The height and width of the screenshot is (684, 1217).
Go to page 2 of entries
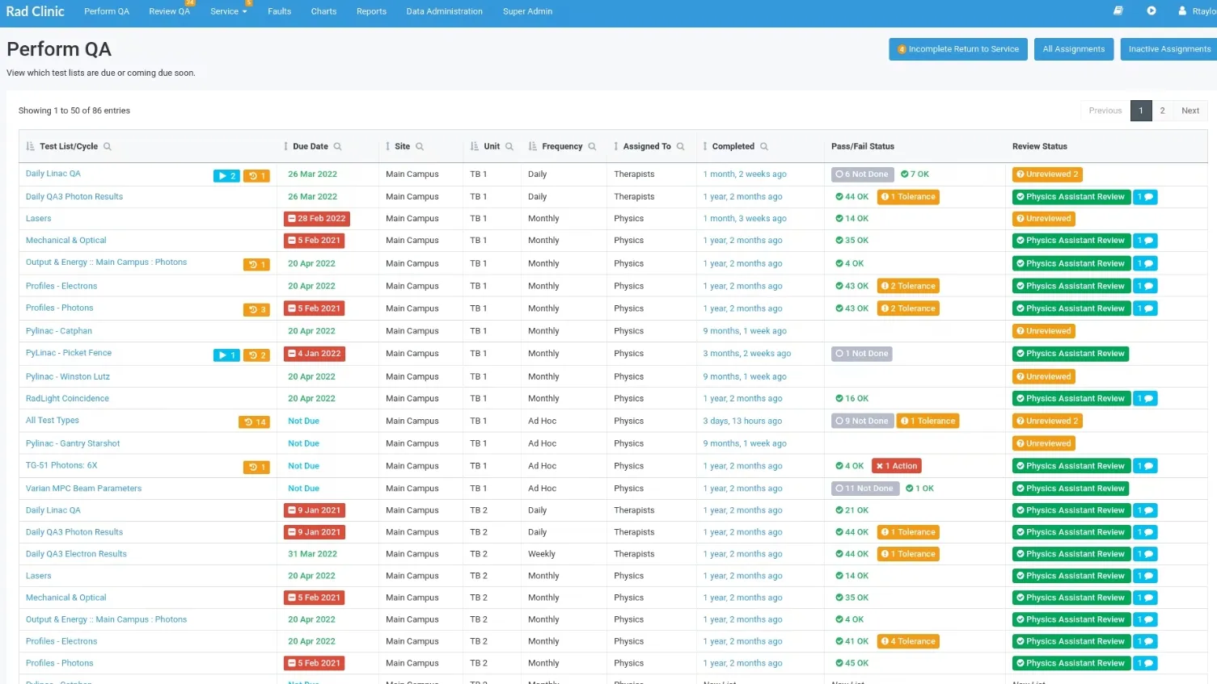point(1162,111)
